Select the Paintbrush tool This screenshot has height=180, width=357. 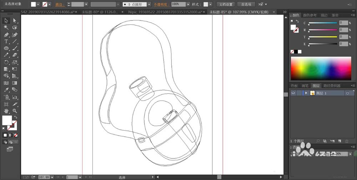(x=15, y=48)
